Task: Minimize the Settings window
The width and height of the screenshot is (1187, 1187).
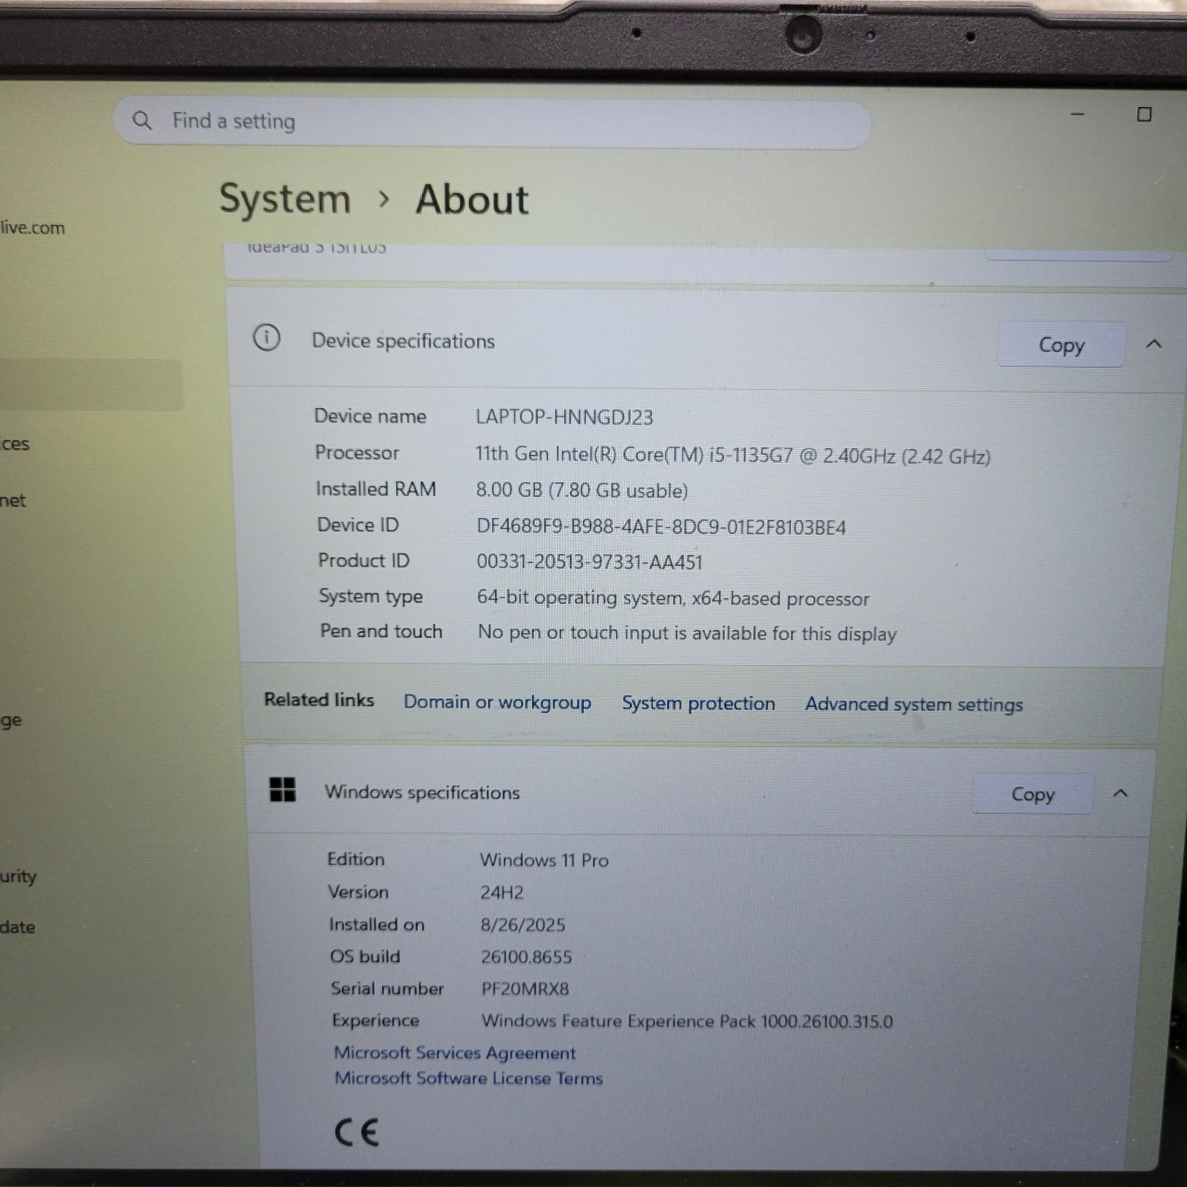Action: coord(1077,114)
